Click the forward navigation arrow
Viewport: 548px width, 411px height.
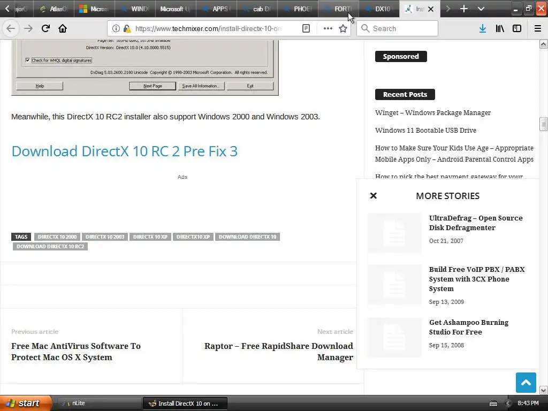tap(28, 28)
